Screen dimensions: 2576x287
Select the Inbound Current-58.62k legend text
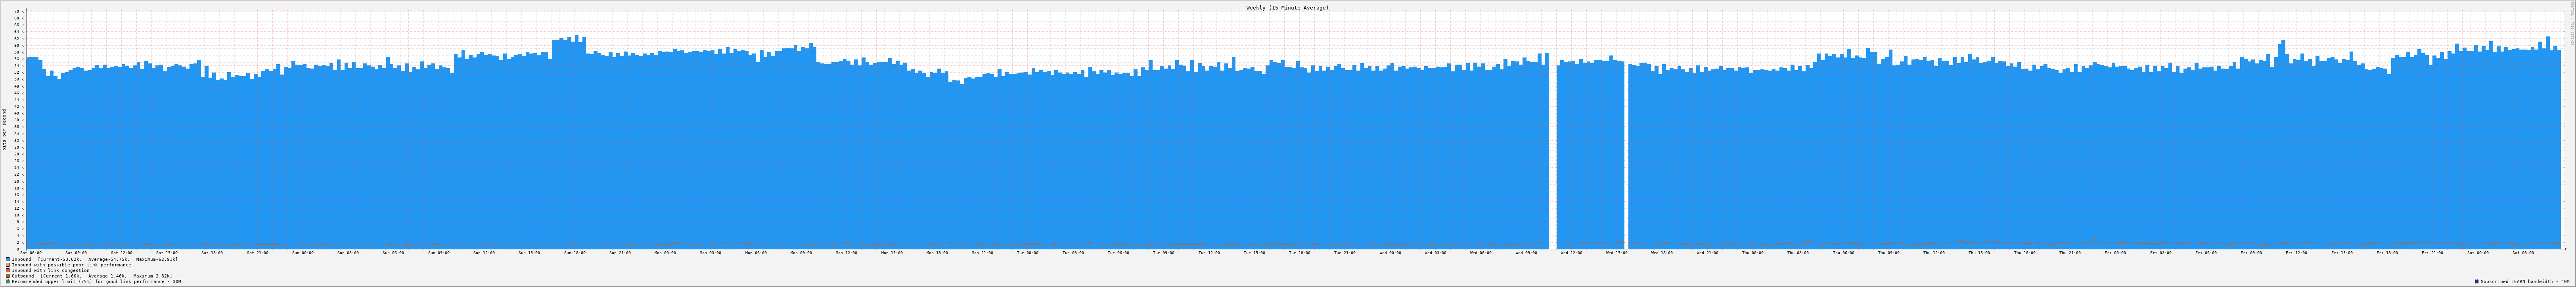click(95, 259)
